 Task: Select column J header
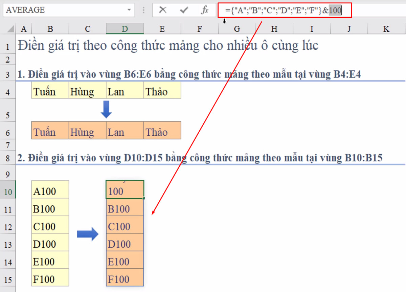pos(349,29)
